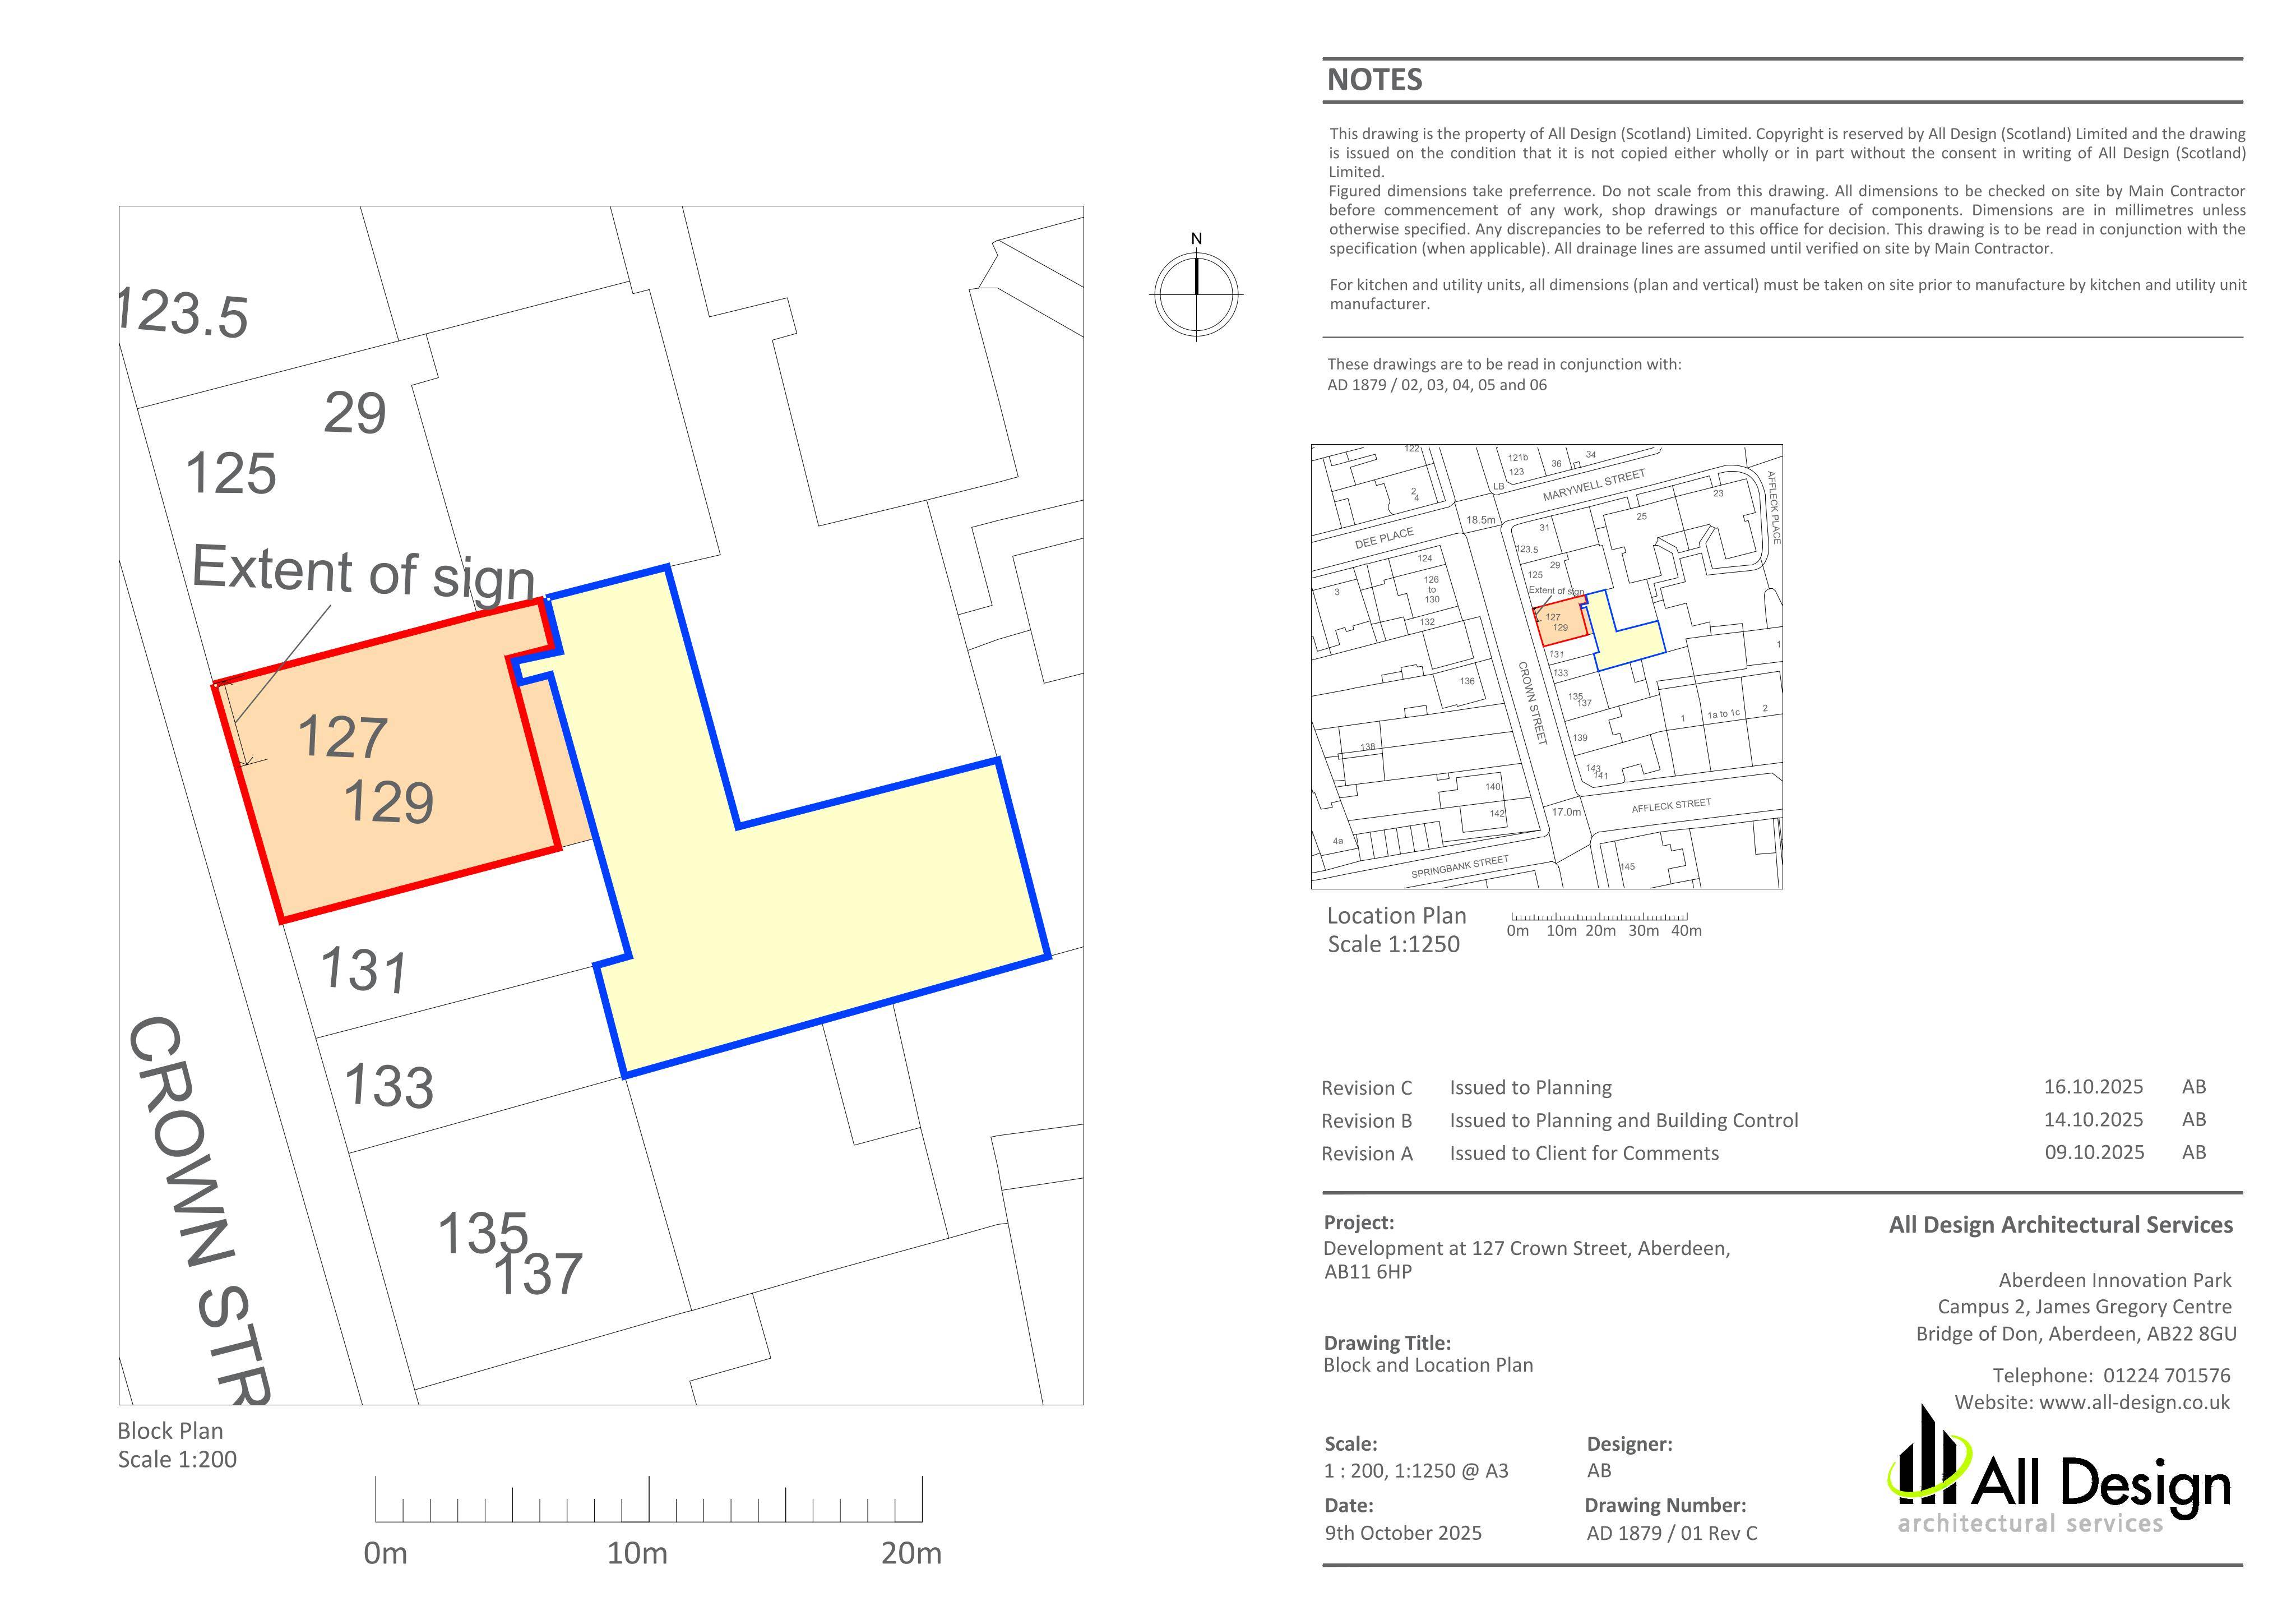This screenshot has width=2296, height=1624.
Task: Click 'MARYWELL STREET' label on the location plan
Action: pyautogui.click(x=1593, y=485)
